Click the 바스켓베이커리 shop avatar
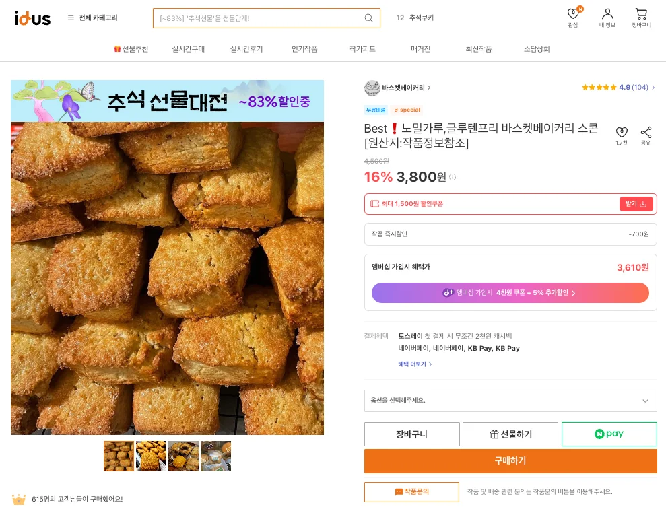 [372, 88]
